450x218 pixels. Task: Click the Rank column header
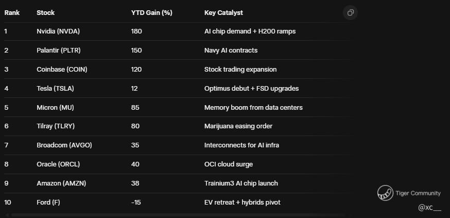(12, 12)
